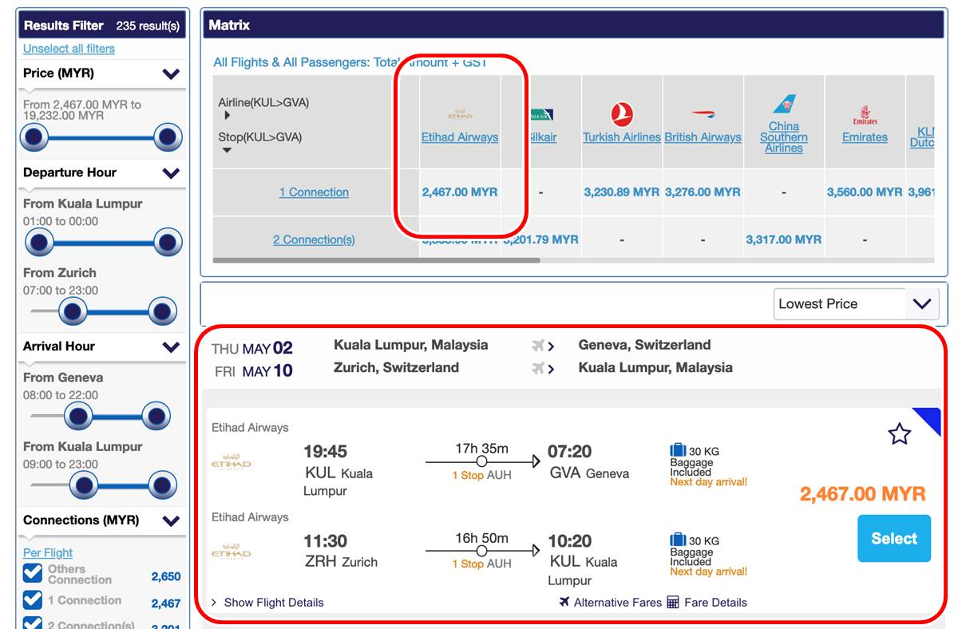Click the Turkish Airlines logo in the matrix
958x629 pixels.
(x=621, y=114)
